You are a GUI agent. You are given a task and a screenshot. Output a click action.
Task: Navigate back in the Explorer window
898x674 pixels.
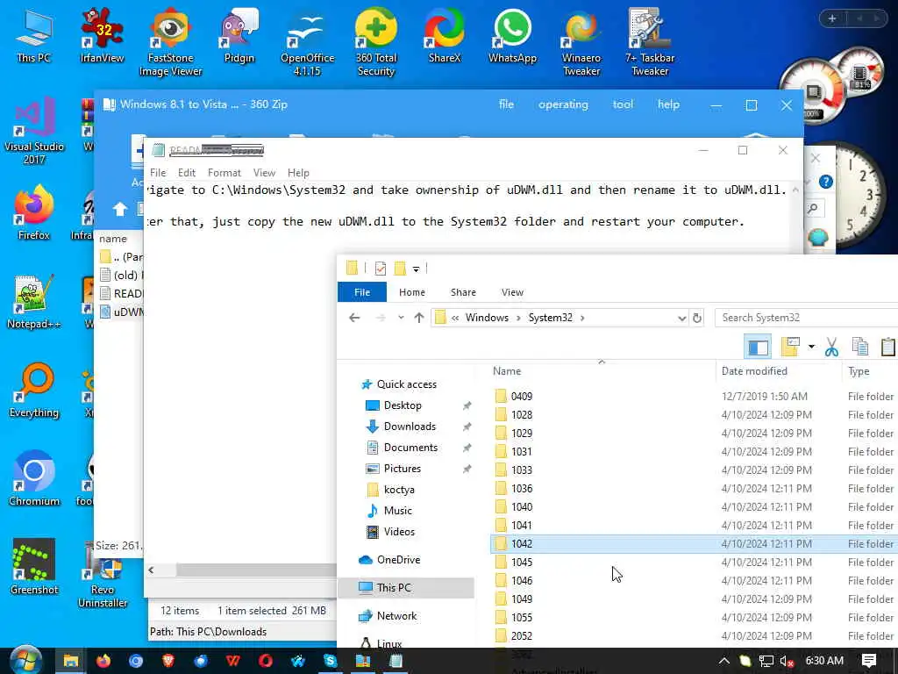tap(354, 318)
